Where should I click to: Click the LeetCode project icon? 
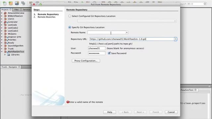[x=5, y=25]
